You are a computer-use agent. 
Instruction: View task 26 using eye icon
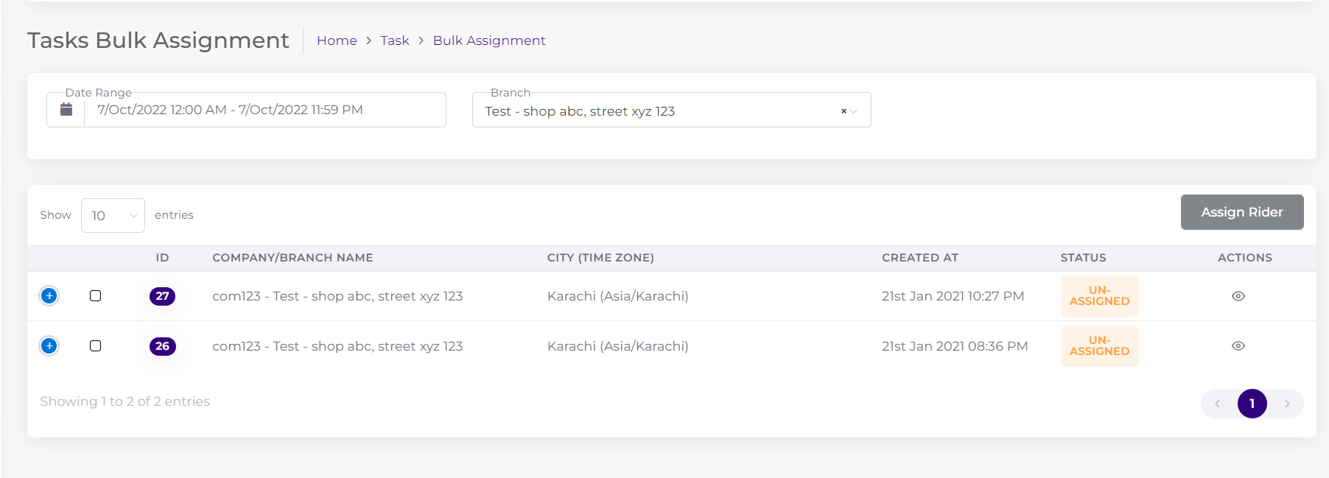(1238, 346)
